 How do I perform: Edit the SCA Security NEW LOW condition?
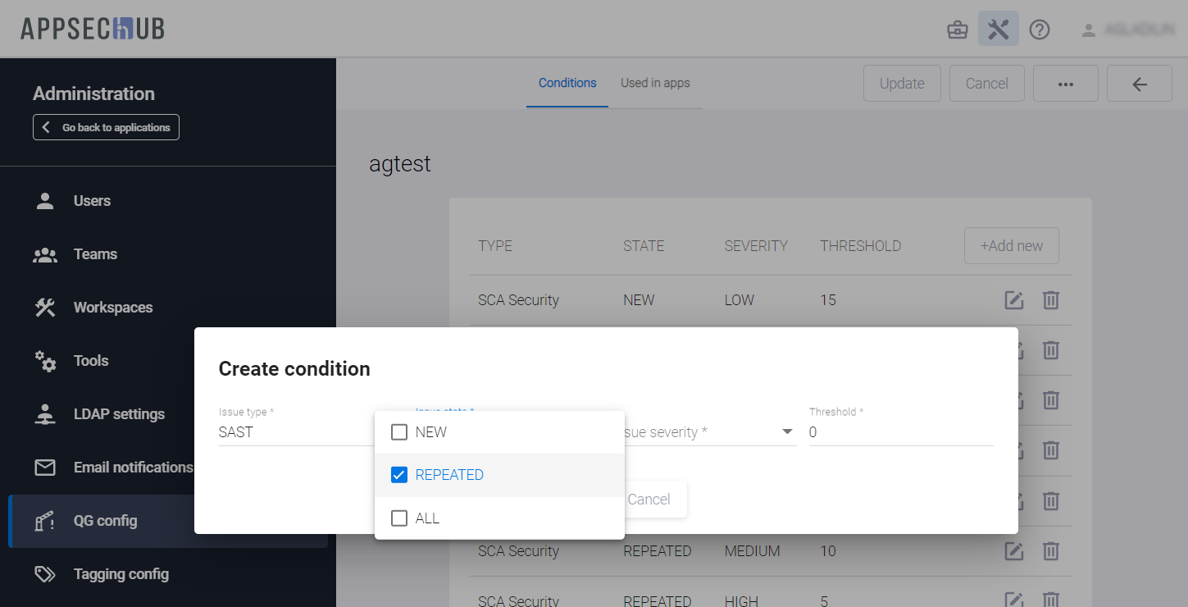1014,300
